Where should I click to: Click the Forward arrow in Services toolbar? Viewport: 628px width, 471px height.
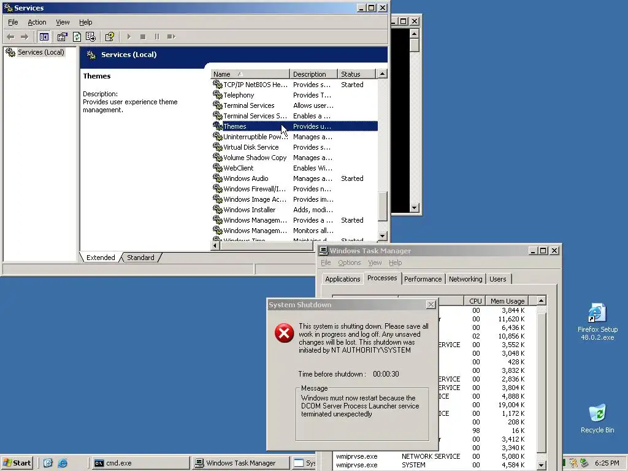click(x=25, y=37)
